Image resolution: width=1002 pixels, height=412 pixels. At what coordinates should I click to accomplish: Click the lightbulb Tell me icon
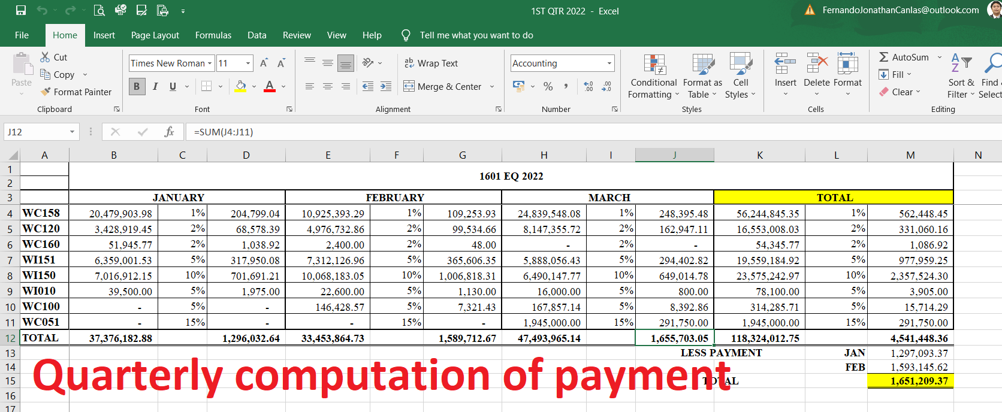tap(406, 35)
